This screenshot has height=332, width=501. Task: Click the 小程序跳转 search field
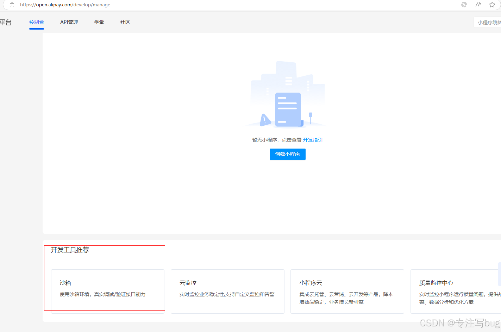click(x=488, y=23)
